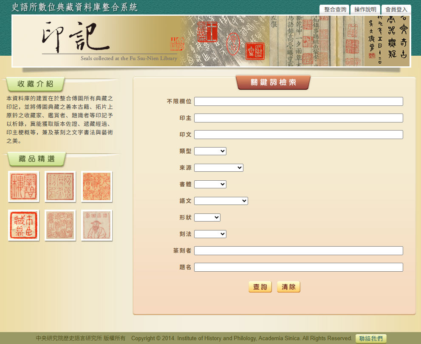Open the portrait seal thumbnail with bearded man
Screen dimensions: 421x344
tap(97, 225)
